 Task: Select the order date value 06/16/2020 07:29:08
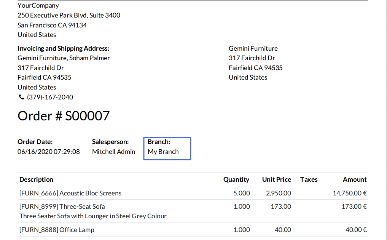[x=49, y=152]
